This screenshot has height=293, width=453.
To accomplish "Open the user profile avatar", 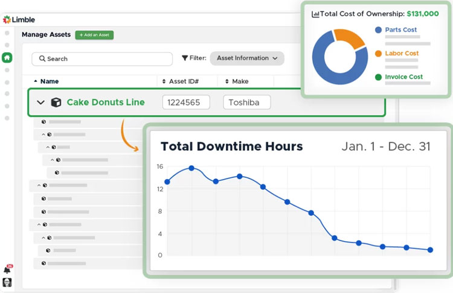I will [x=7, y=282].
